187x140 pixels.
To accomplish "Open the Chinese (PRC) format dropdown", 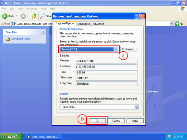I will pyautogui.click(x=116, y=49).
